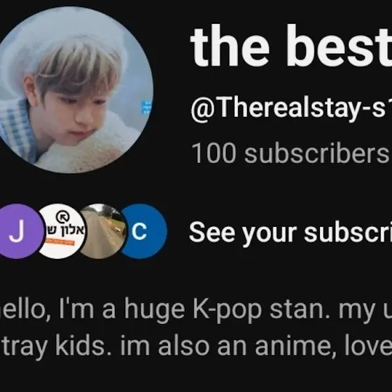Click the small blue badge on profile photo
The width and height of the screenshot is (392, 392).
tap(146, 108)
